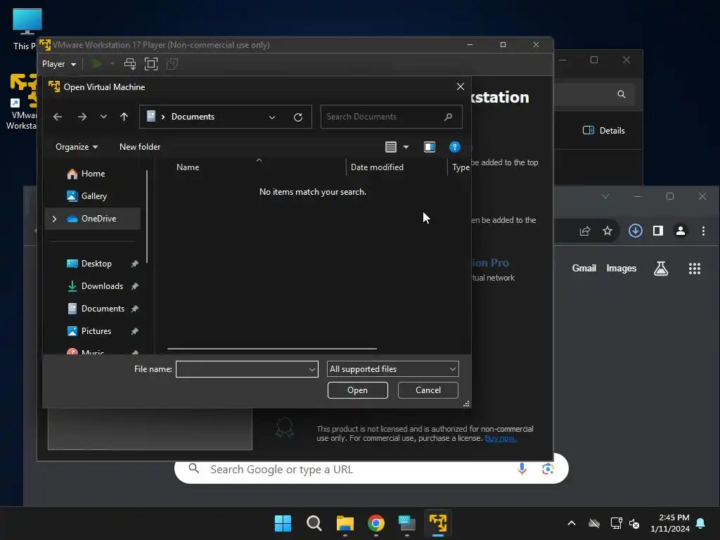The width and height of the screenshot is (720, 540).
Task: Open the Organize menu
Action: tap(77, 147)
